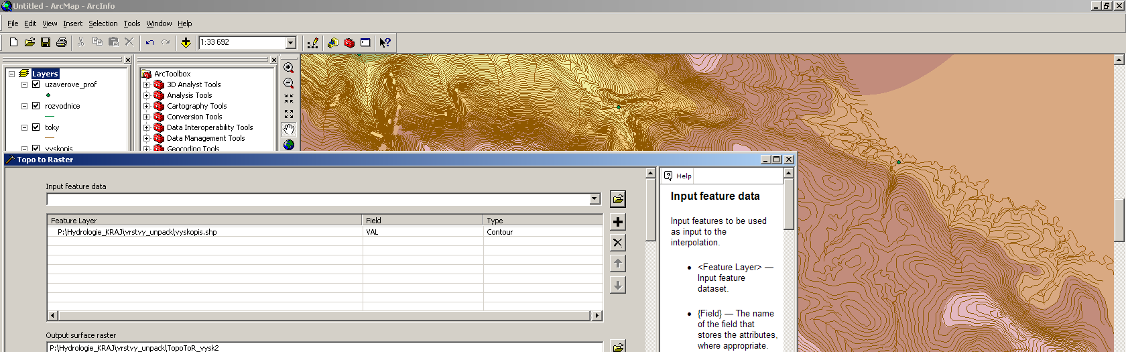Viewport: 1126px width, 352px height.
Task: Create a new map document
Action: click(x=13, y=42)
